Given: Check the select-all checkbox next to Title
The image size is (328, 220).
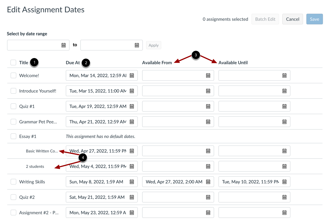Looking at the screenshot, I should click(13, 62).
